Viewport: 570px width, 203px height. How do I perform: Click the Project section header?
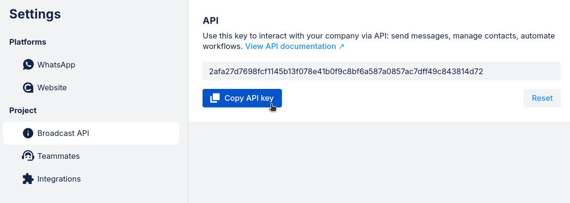[23, 110]
